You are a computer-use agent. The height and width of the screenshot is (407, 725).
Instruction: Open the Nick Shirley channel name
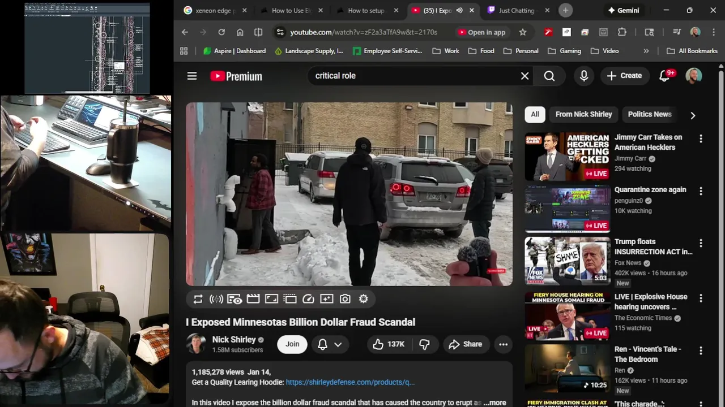(x=234, y=340)
